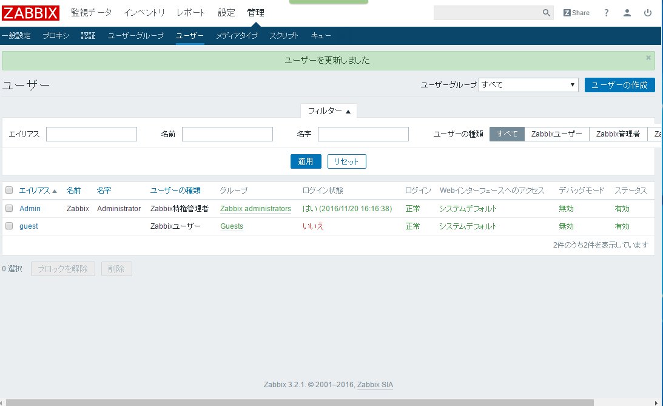663x406 pixels.
Task: Select すべて user type filter
Action: point(507,134)
